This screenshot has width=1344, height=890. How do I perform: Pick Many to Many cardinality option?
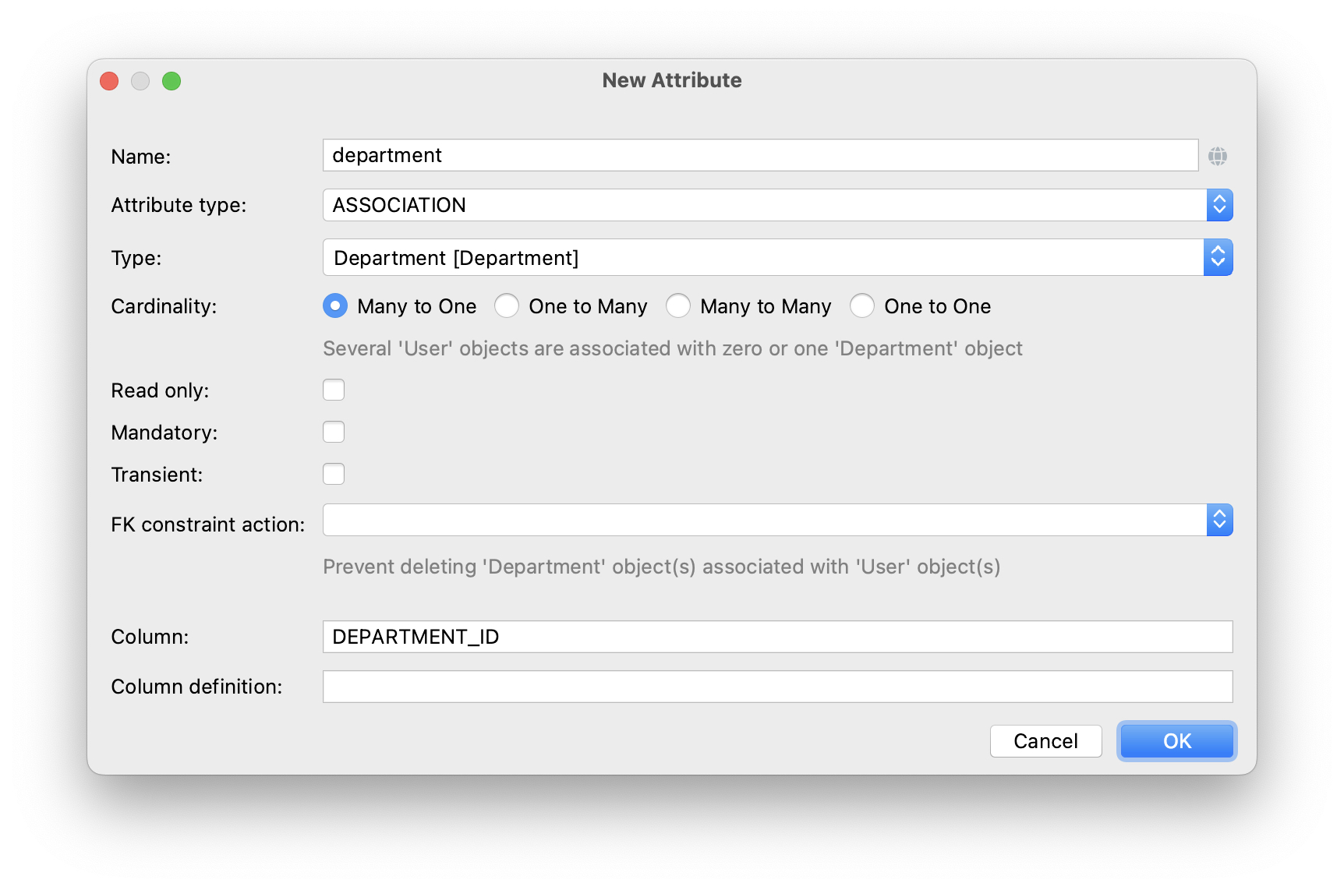tap(678, 306)
